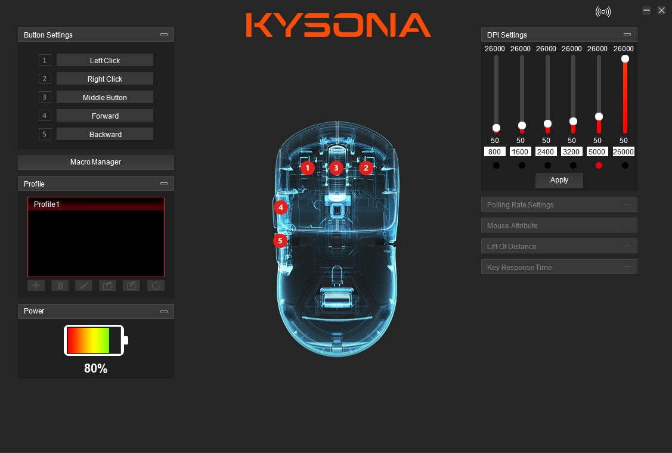Click the 5000 DPI slider handle
This screenshot has height=453, width=672.
click(599, 116)
